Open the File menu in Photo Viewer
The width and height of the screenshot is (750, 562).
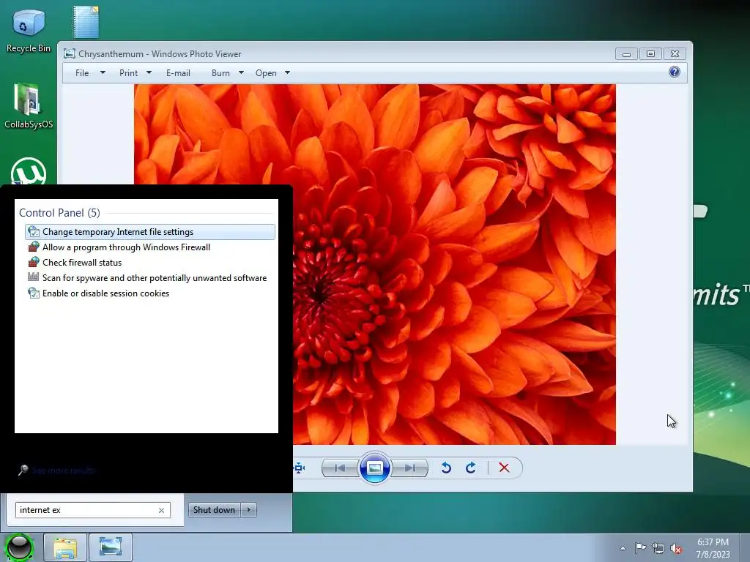[82, 73]
